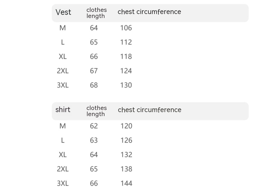This screenshot has width=279, height=193.
Task: Click chest circumference header in shirt table
Action: (x=149, y=110)
